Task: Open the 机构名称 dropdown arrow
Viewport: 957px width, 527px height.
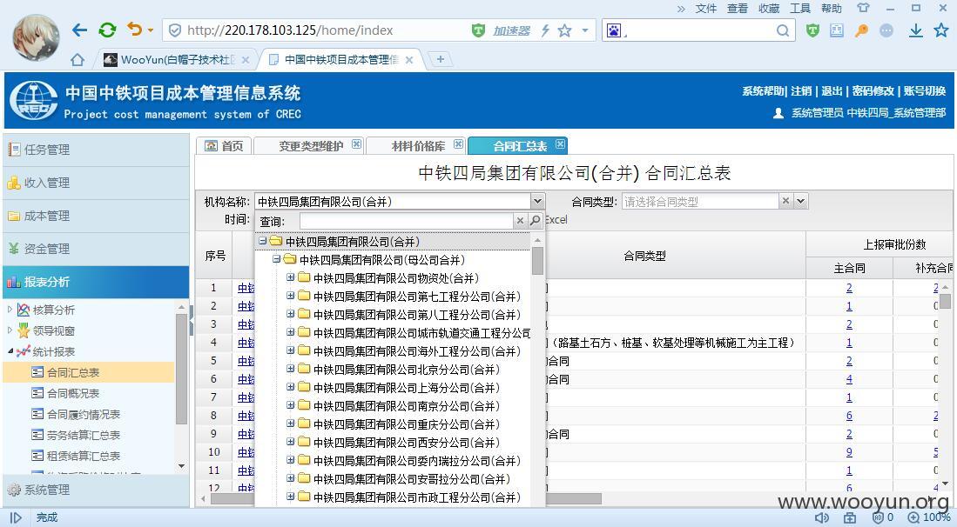Action: point(537,201)
